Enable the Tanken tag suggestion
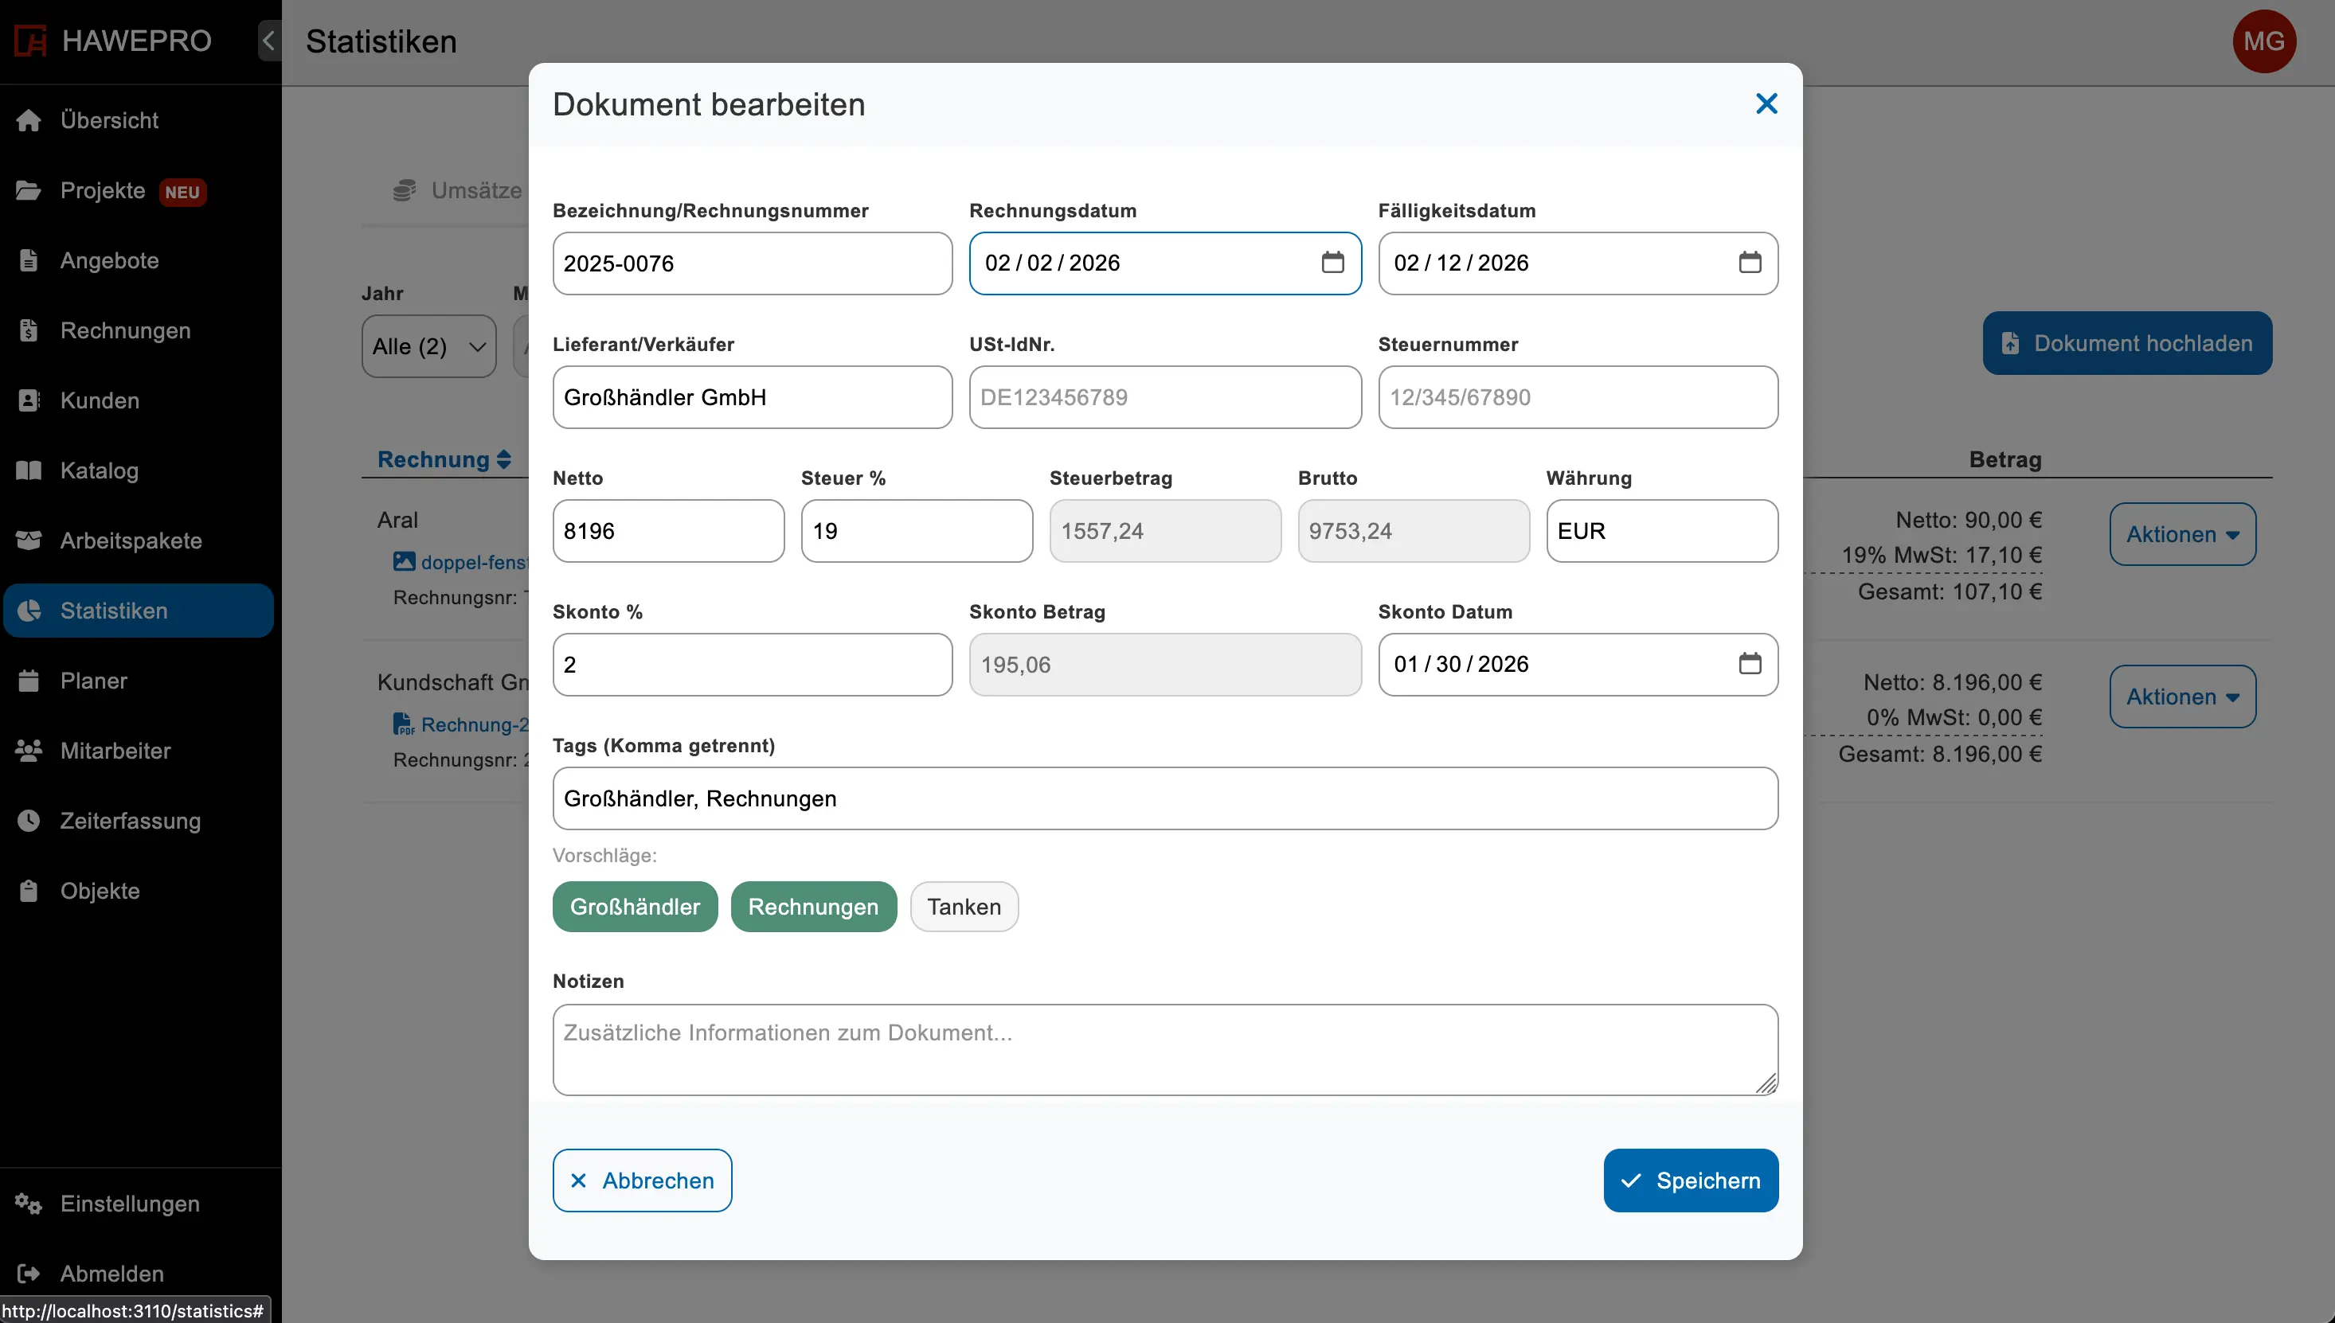This screenshot has height=1323, width=2335. pos(964,907)
